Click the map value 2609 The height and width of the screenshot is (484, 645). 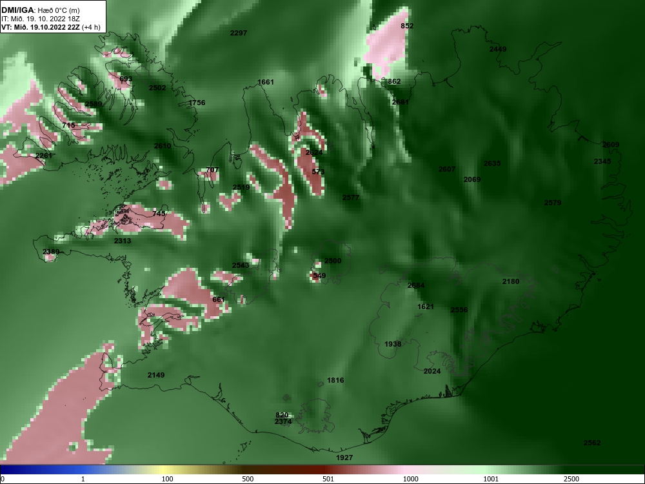coord(610,145)
